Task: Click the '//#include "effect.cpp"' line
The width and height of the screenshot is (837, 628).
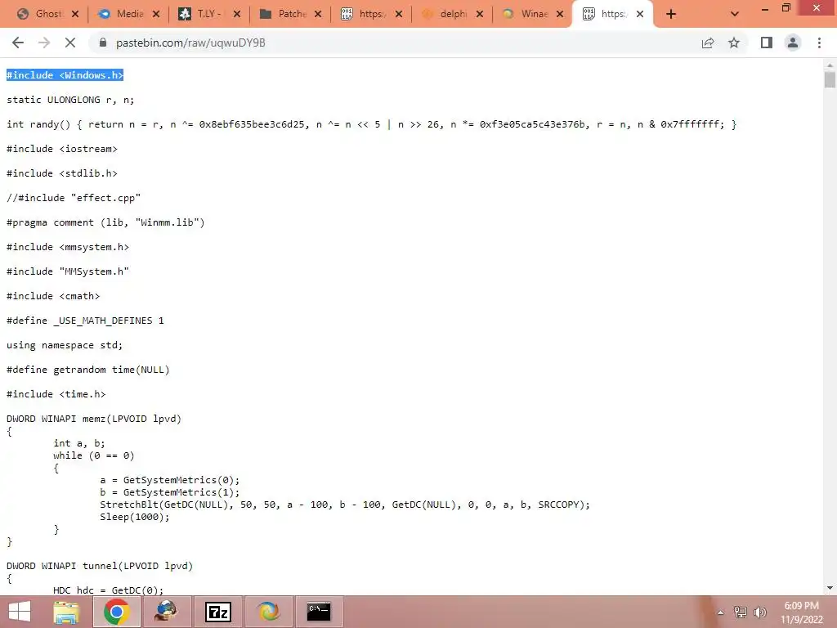Action: [x=74, y=198]
